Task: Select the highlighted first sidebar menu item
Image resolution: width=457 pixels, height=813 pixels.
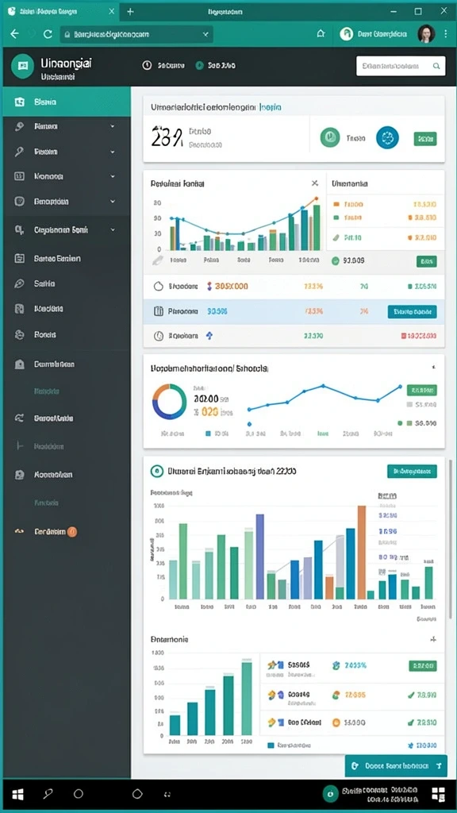Action: tap(67, 102)
